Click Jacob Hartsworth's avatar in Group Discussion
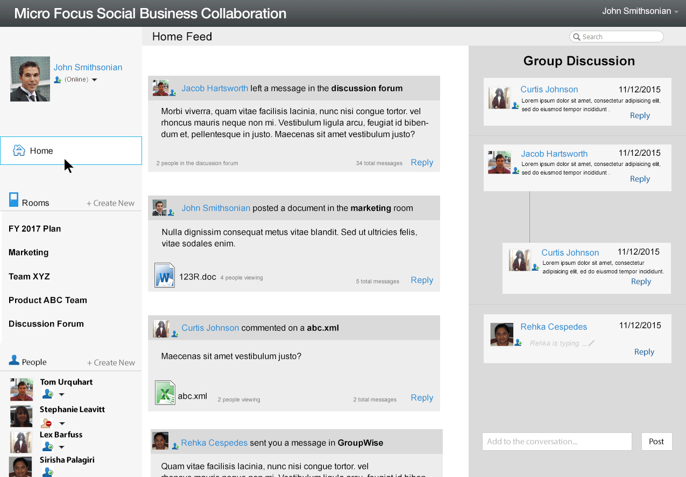 coord(499,162)
